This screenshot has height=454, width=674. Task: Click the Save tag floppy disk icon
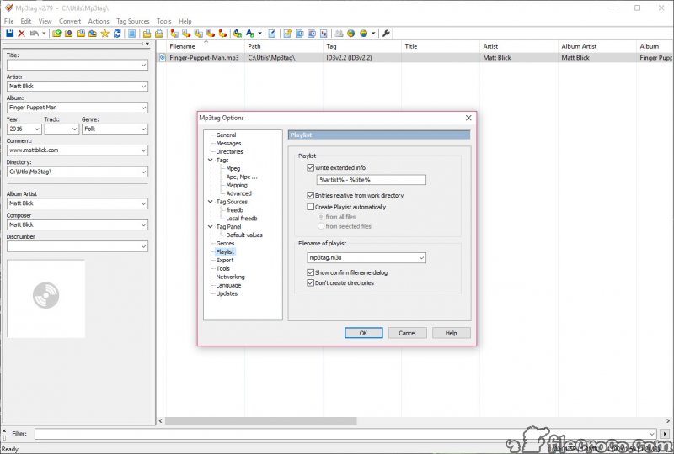[9, 34]
